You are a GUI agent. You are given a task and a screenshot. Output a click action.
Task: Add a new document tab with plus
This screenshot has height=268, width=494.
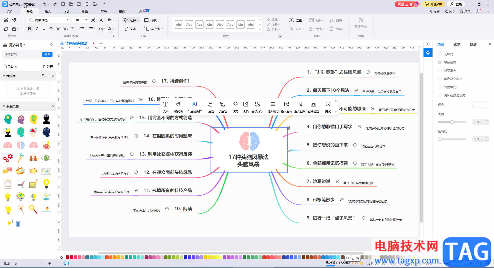pyautogui.click(x=101, y=43)
